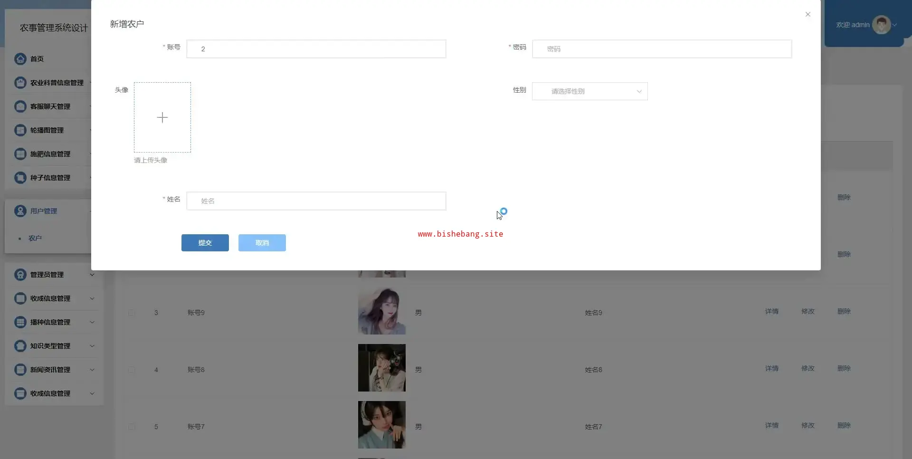Click the 管理员管理 sidebar icon
Screen dimensions: 912x459
point(20,275)
